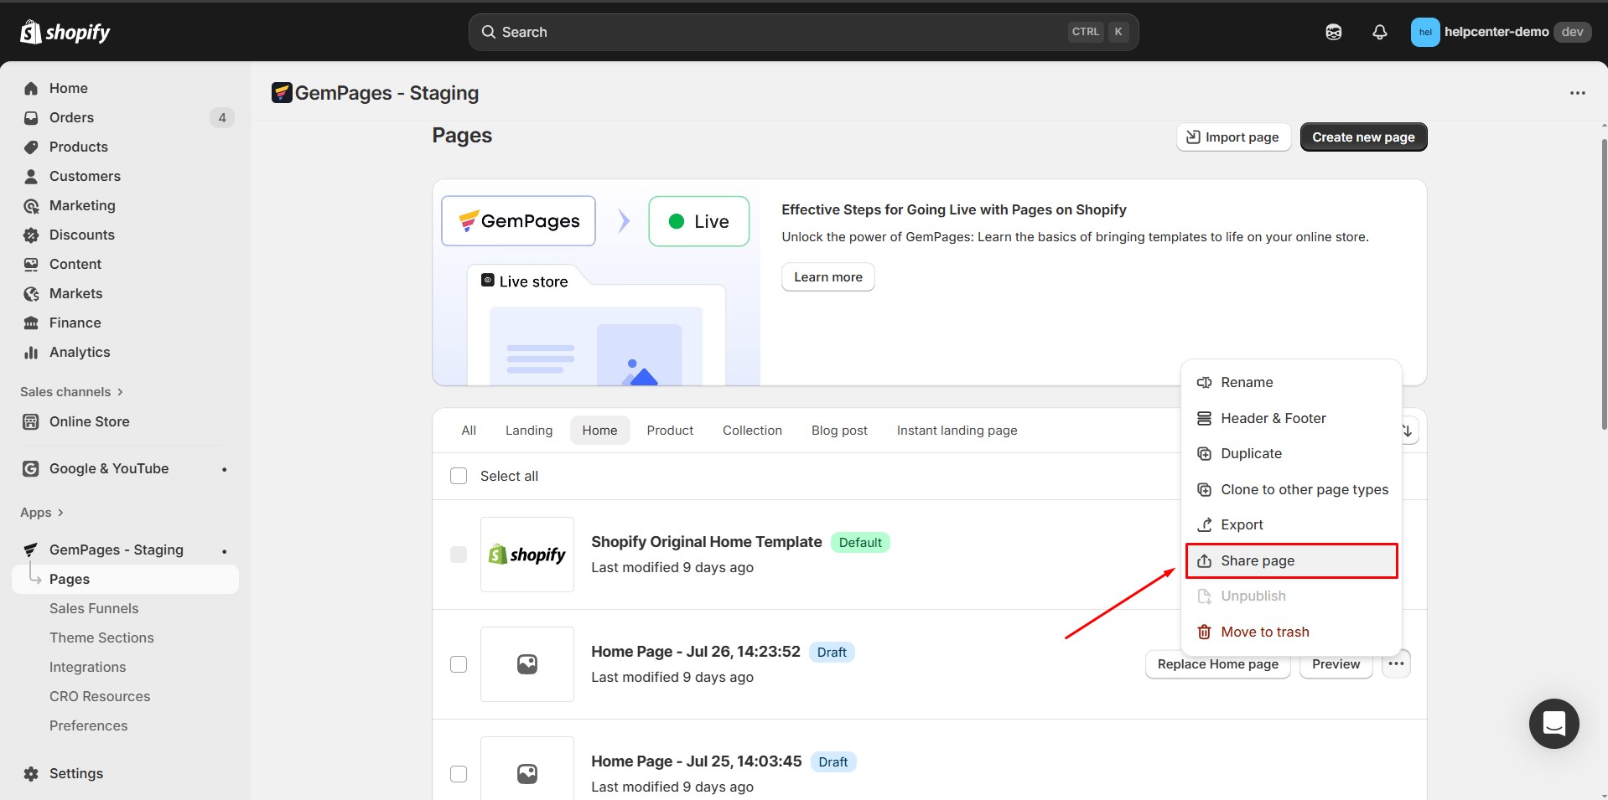1608x800 pixels.
Task: Focus the Search input field
Action: coord(780,32)
